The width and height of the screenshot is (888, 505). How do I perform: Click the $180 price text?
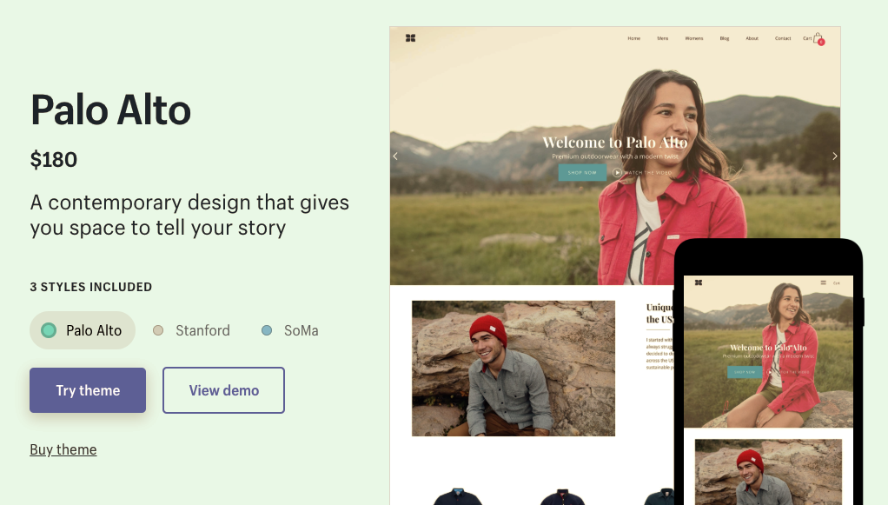pyautogui.click(x=54, y=160)
